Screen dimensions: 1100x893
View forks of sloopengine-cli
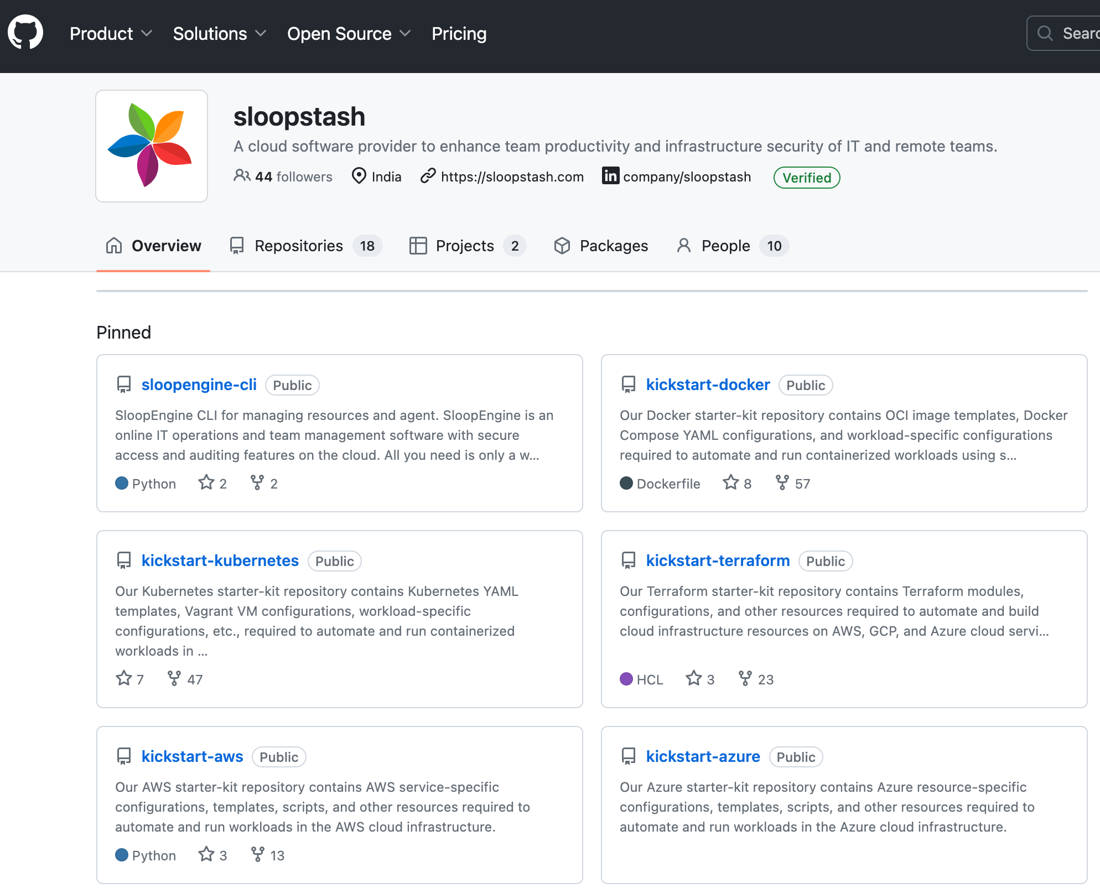coord(264,483)
